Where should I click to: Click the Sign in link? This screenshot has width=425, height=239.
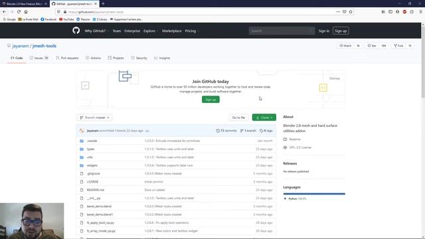pyautogui.click(x=324, y=31)
